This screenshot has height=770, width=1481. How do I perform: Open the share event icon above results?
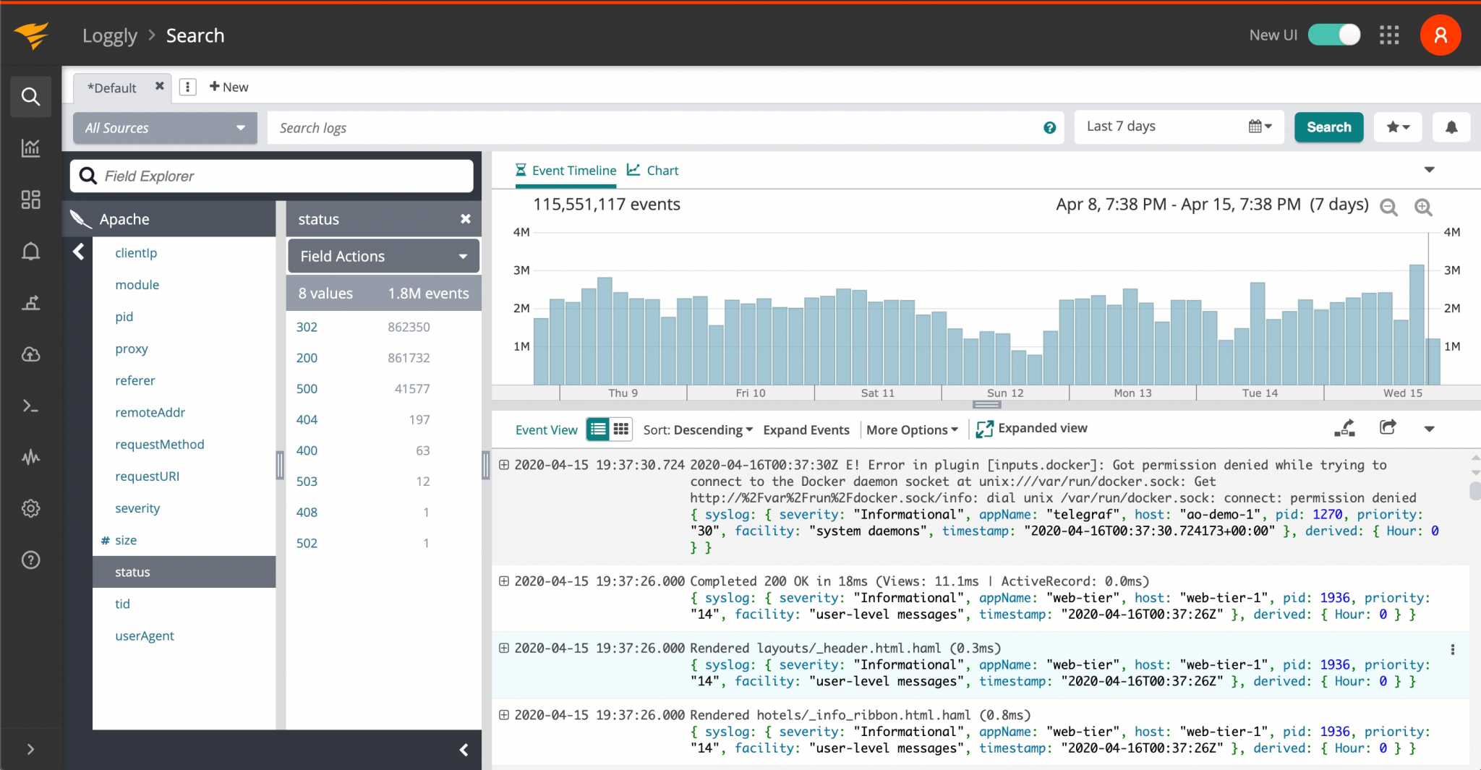1389,427
